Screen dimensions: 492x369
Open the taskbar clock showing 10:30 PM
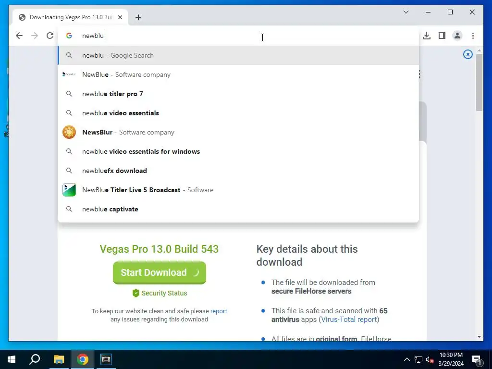[x=451, y=359]
